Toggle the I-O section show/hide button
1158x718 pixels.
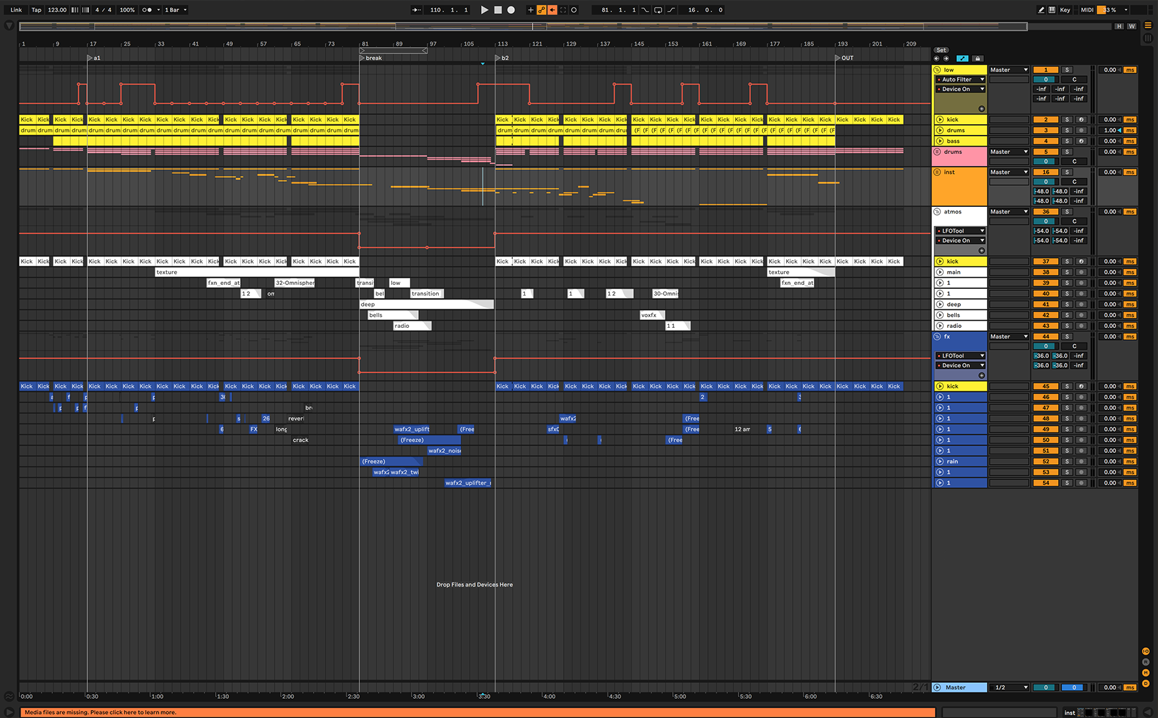pyautogui.click(x=1145, y=651)
